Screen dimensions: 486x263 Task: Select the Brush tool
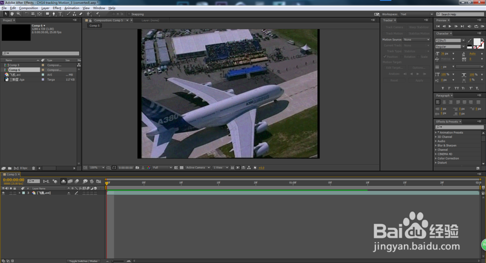69,14
